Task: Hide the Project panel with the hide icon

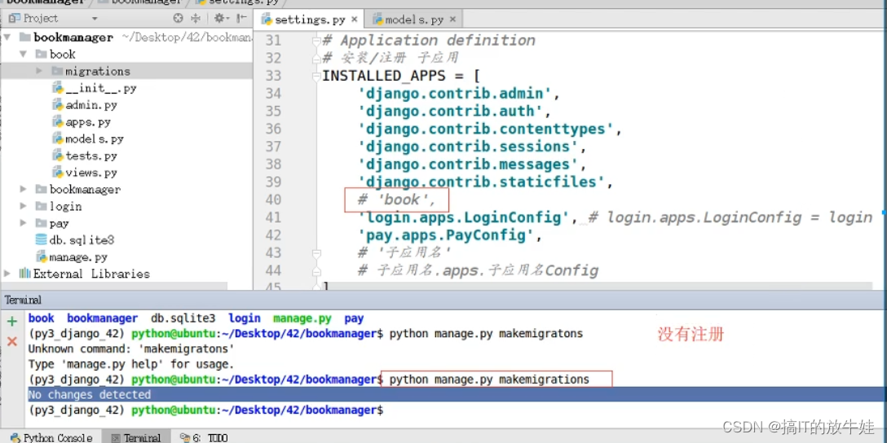Action: 241,18
